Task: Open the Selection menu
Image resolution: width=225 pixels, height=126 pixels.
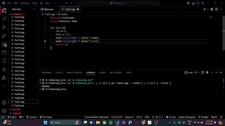Action: click(25, 3)
